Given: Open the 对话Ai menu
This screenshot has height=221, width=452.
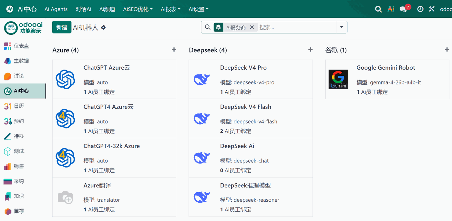Looking at the screenshot, I should coord(83,9).
